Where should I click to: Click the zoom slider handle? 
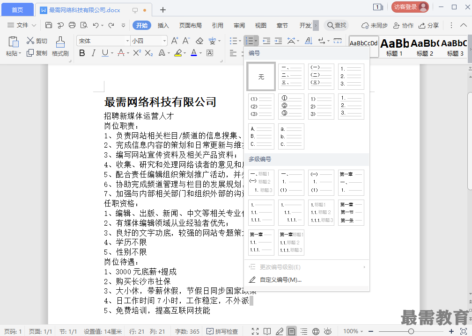pos(411,331)
